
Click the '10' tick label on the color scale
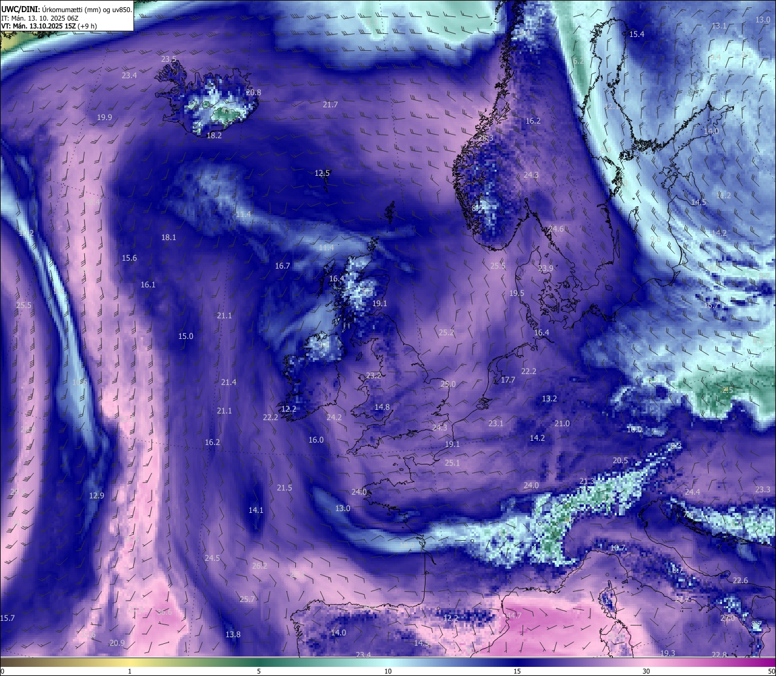388,671
